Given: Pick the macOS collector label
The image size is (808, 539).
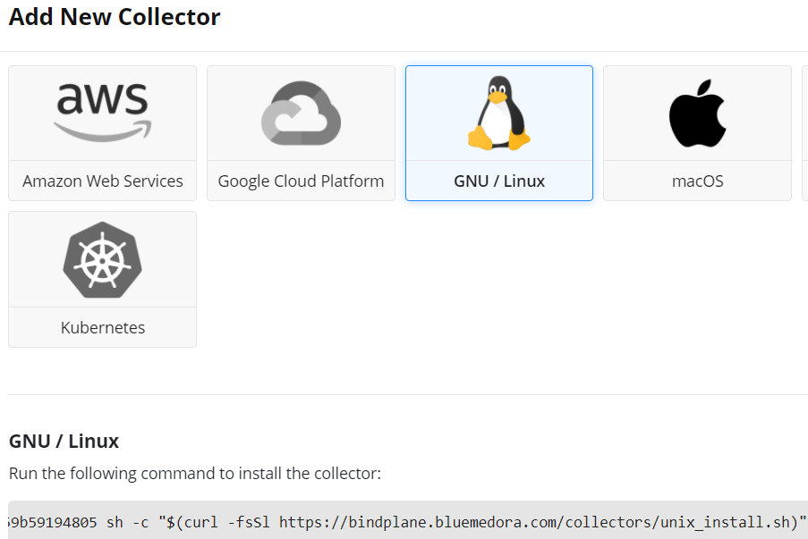Looking at the screenshot, I should [697, 181].
